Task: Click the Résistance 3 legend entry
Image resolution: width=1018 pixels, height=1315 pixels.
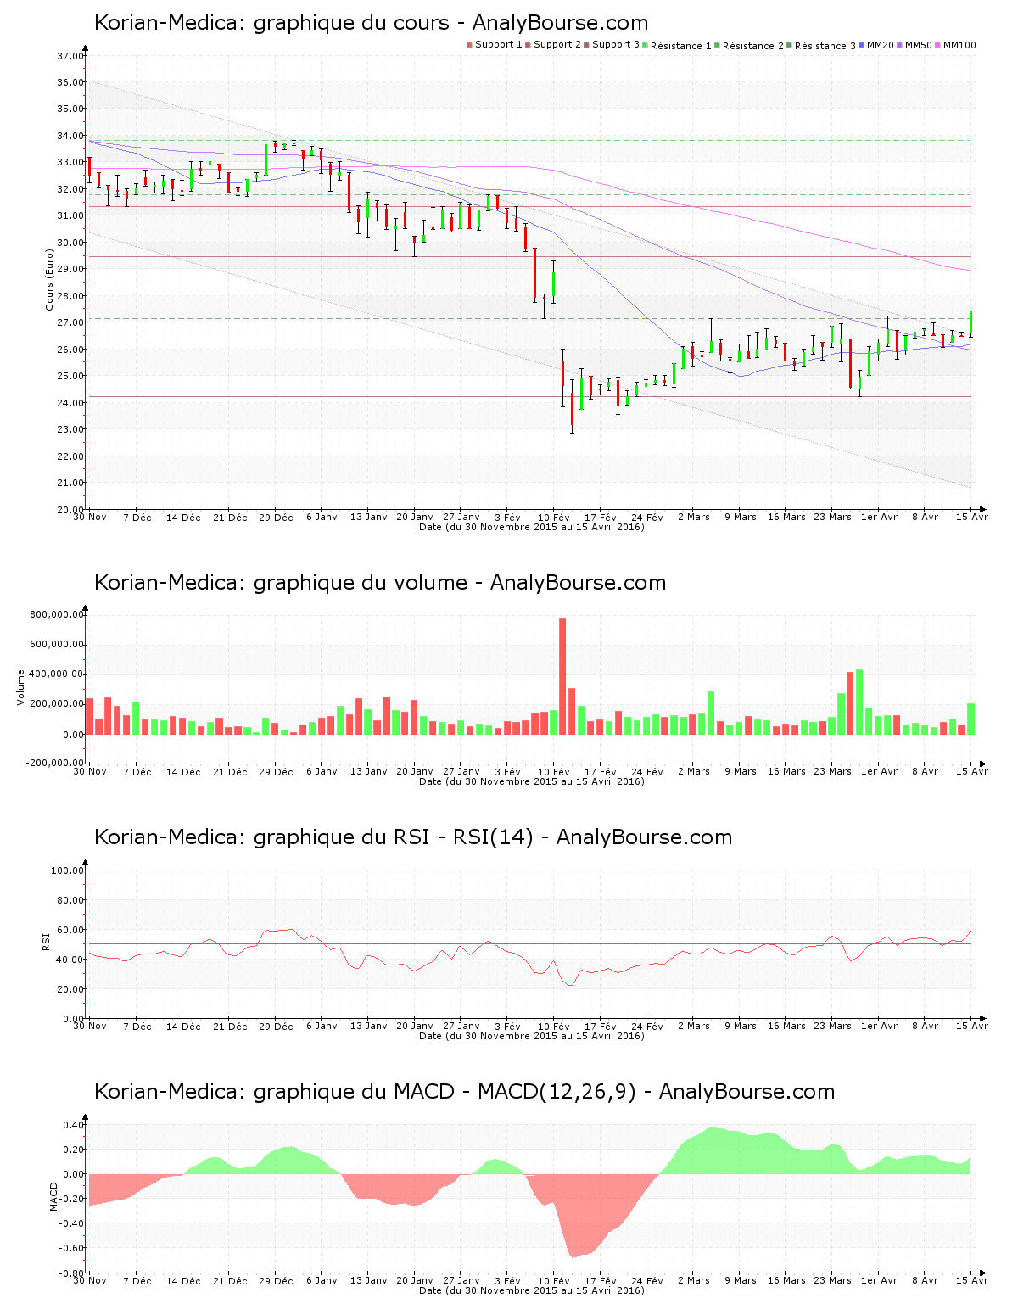Action: (821, 46)
